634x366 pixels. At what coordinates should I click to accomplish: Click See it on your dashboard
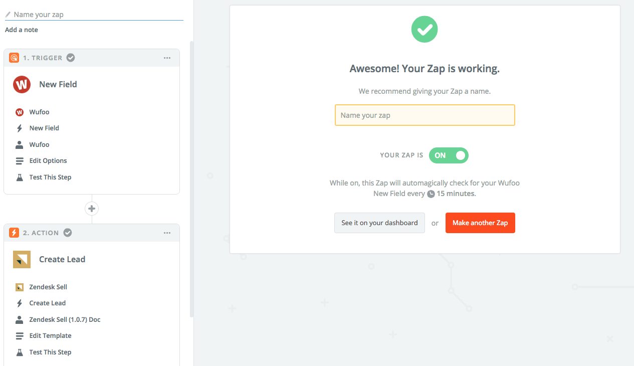379,223
